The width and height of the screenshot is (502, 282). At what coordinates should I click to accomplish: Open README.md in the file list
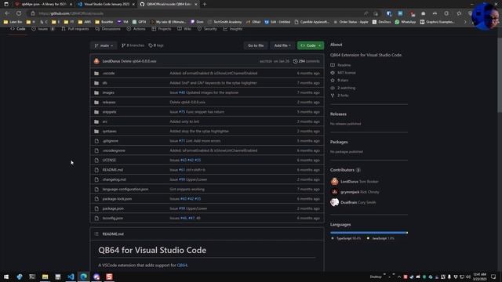point(113,170)
